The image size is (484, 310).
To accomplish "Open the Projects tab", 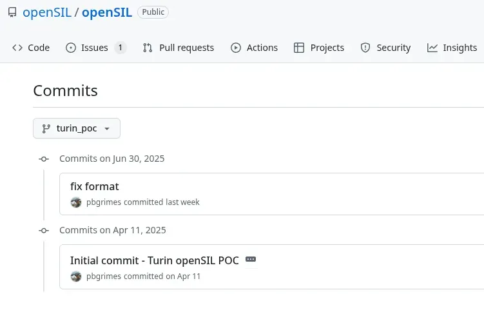I will [x=319, y=48].
